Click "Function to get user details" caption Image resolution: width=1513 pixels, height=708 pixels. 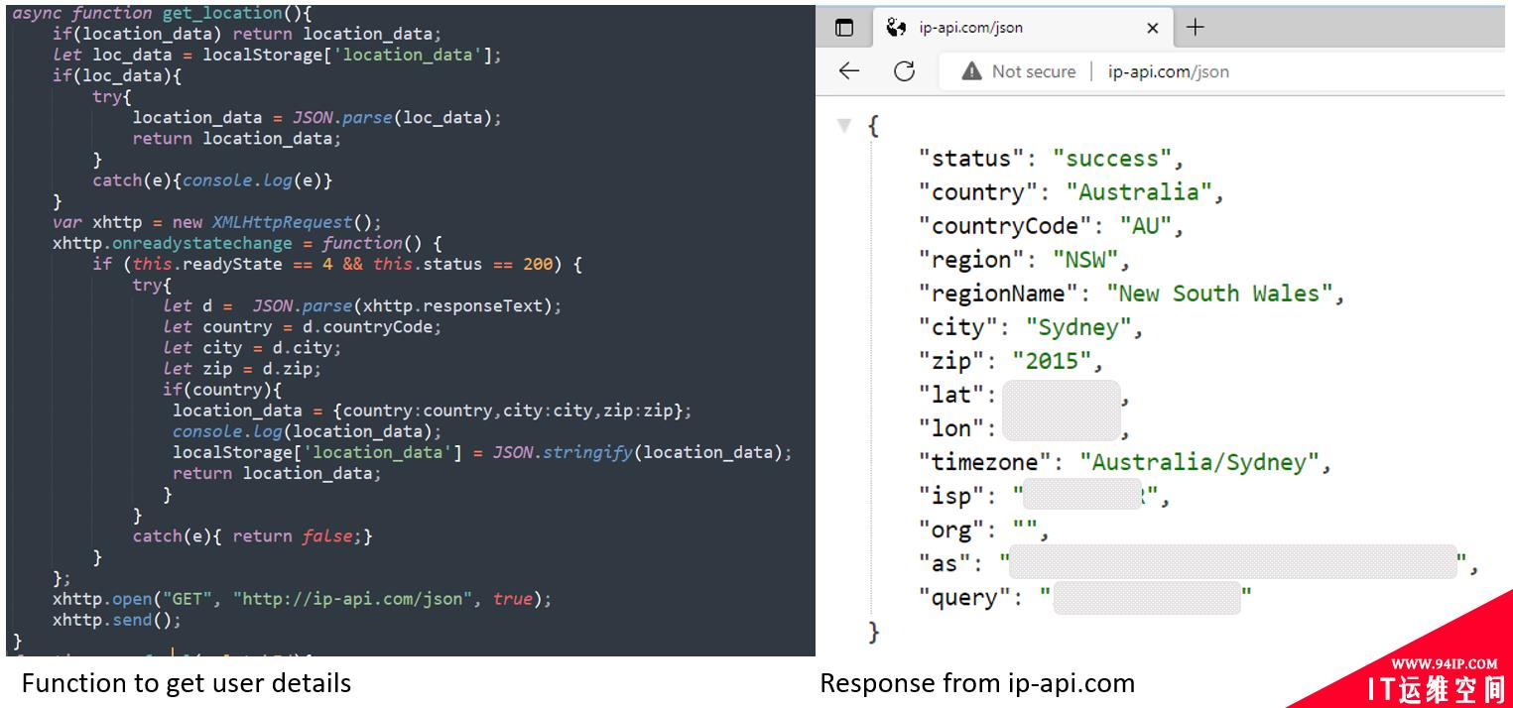pos(187,683)
